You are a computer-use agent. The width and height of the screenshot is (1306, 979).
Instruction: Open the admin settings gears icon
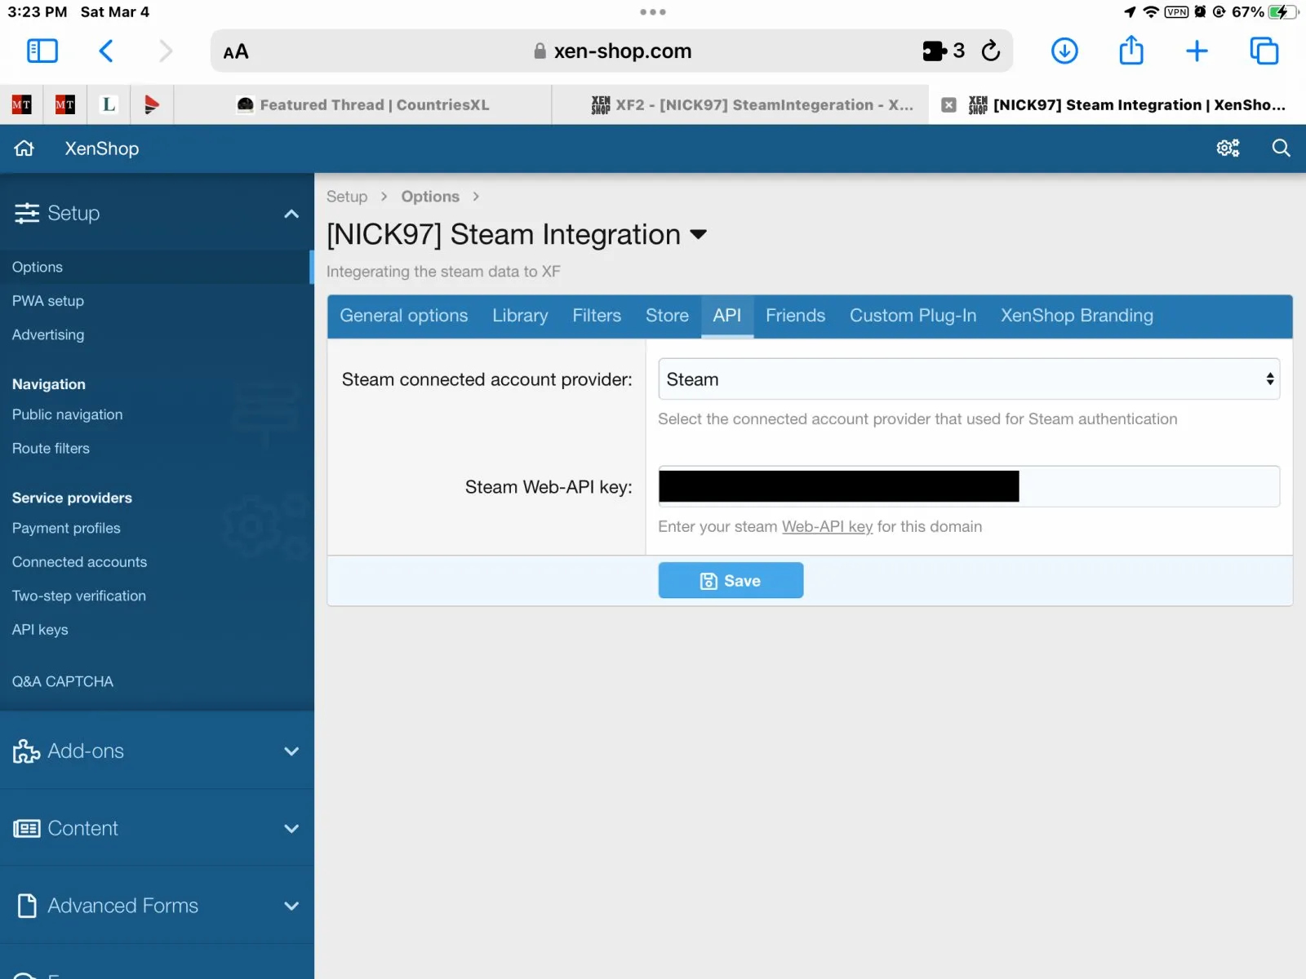point(1228,148)
